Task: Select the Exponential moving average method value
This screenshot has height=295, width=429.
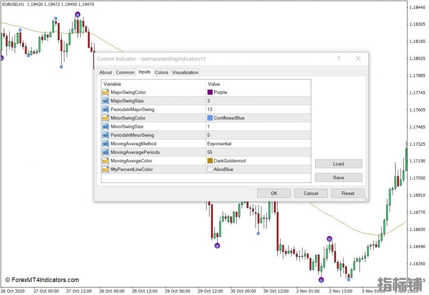Action: pos(219,144)
